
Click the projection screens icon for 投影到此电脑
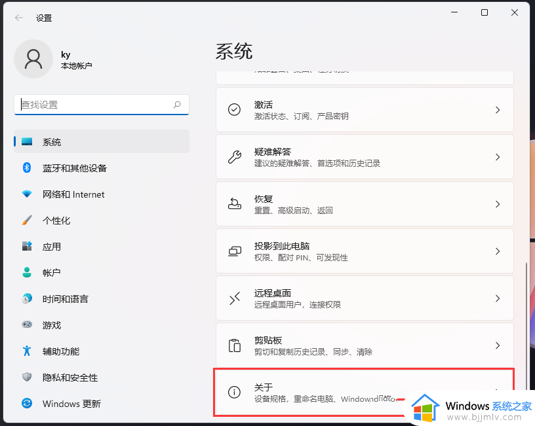235,251
